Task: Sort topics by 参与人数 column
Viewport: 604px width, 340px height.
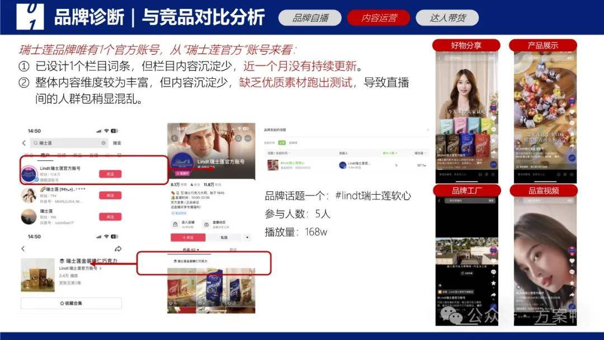Action: point(389,153)
